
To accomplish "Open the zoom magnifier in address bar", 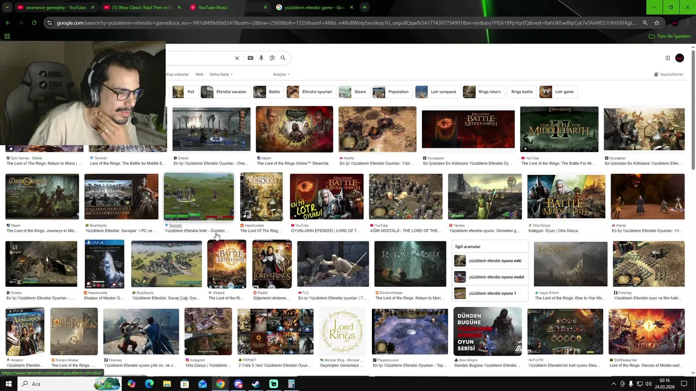I will (645, 23).
